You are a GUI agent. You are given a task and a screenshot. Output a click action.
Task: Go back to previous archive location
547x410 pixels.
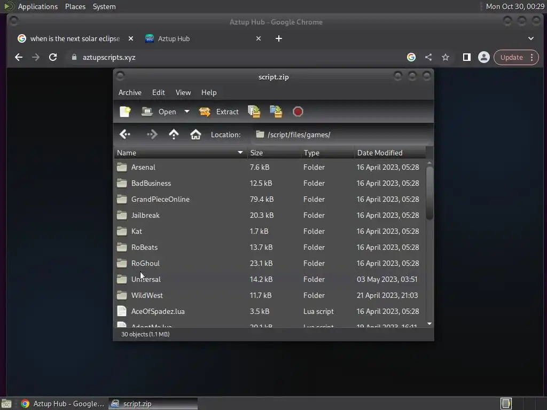click(125, 135)
